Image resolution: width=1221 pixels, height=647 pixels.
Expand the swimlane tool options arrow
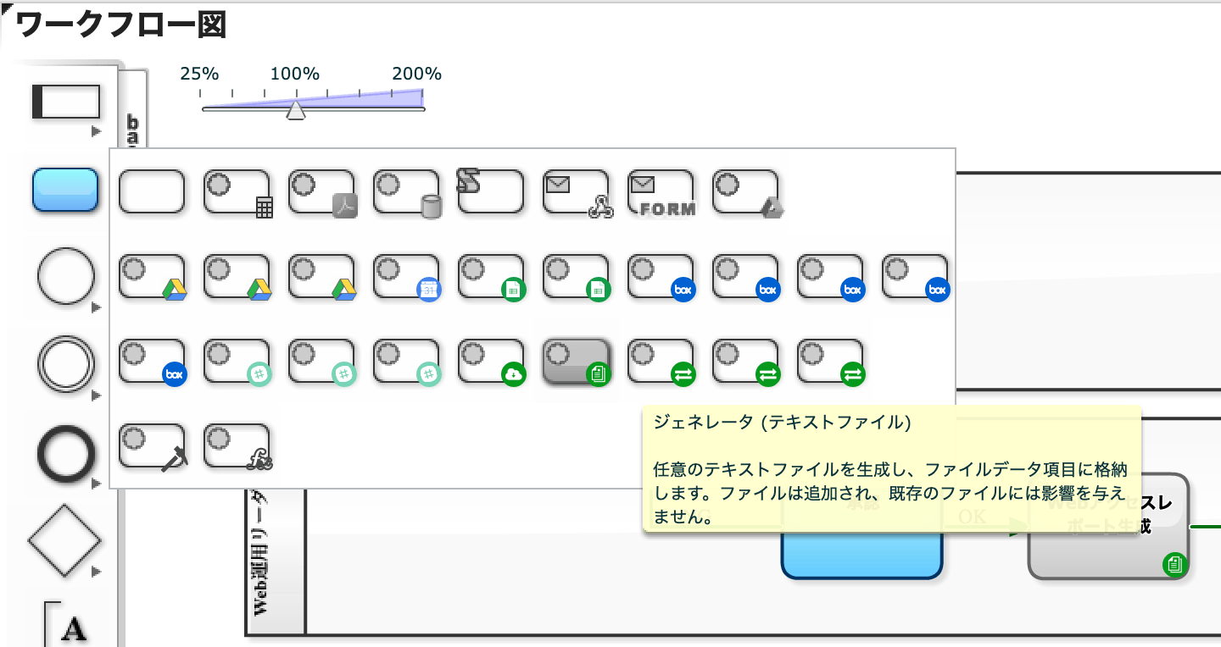[96, 131]
